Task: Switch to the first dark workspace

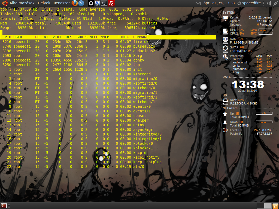Action: pyautogui.click(x=260, y=206)
